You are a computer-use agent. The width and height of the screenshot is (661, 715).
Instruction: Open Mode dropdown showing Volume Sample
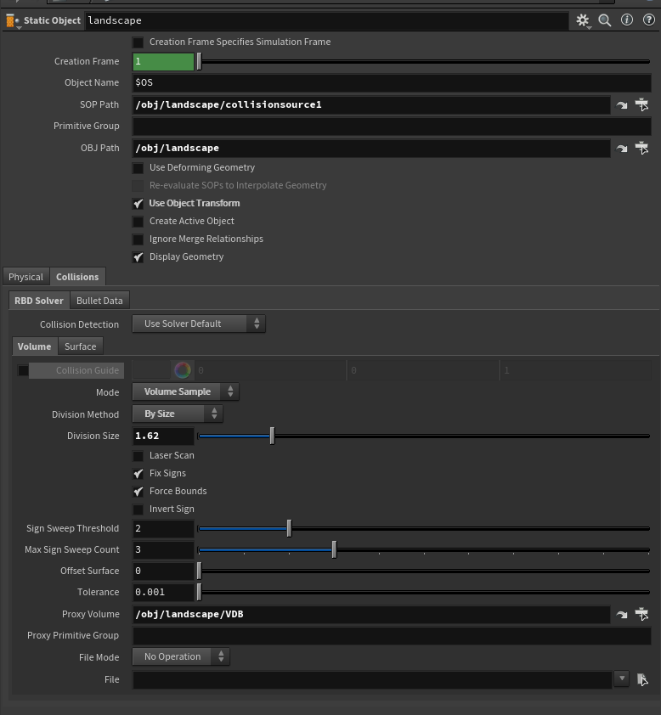click(x=186, y=391)
